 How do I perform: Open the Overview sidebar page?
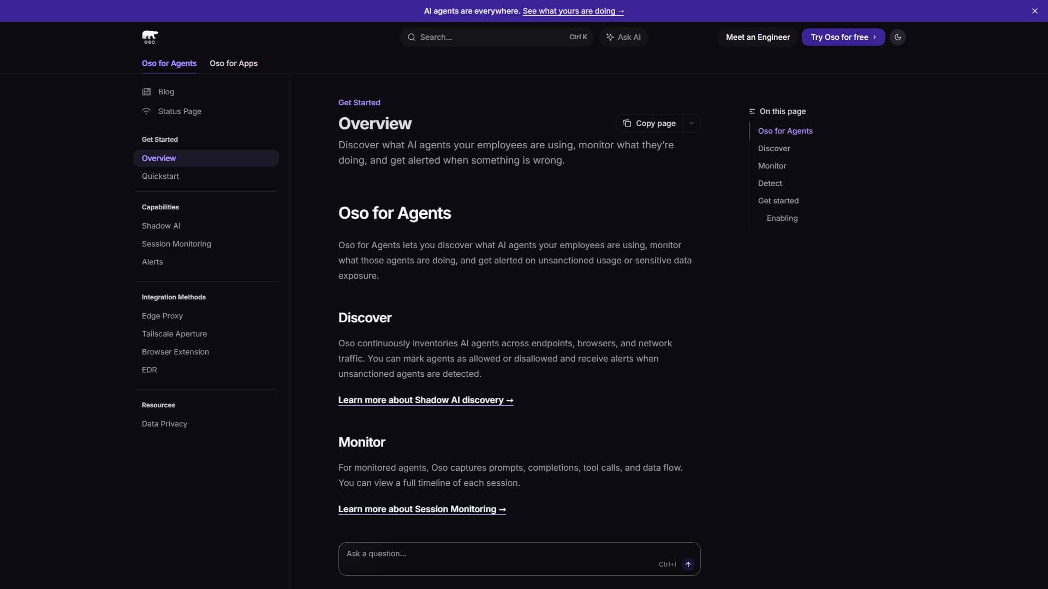coord(206,158)
